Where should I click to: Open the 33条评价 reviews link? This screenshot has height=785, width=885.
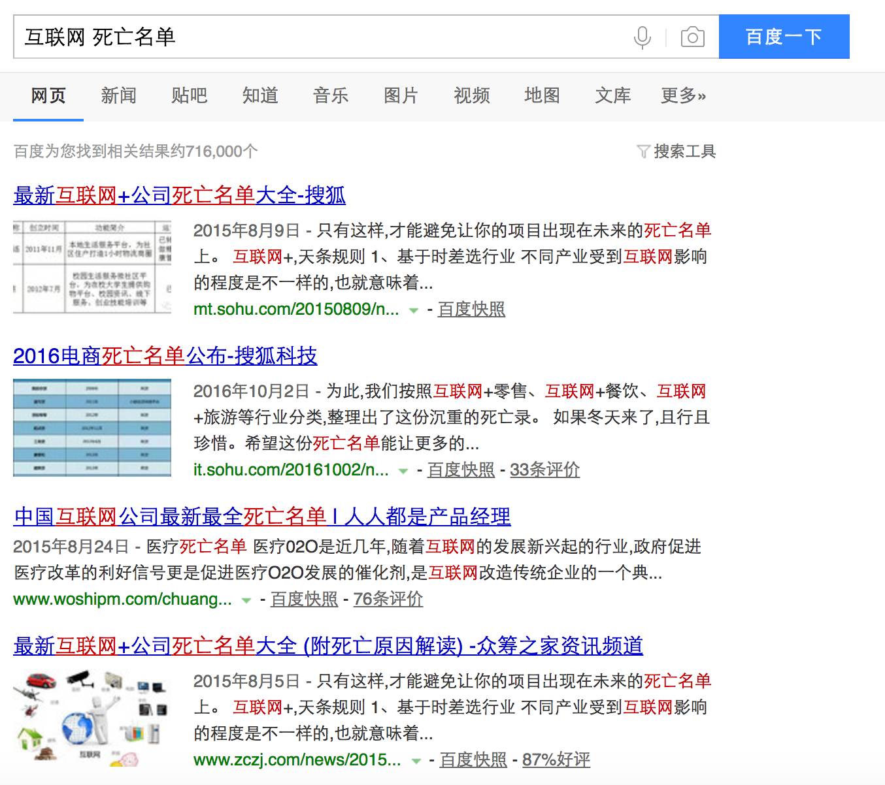coord(544,470)
